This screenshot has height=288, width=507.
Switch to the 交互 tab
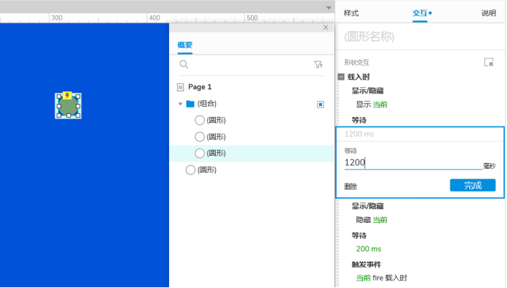[x=420, y=13]
